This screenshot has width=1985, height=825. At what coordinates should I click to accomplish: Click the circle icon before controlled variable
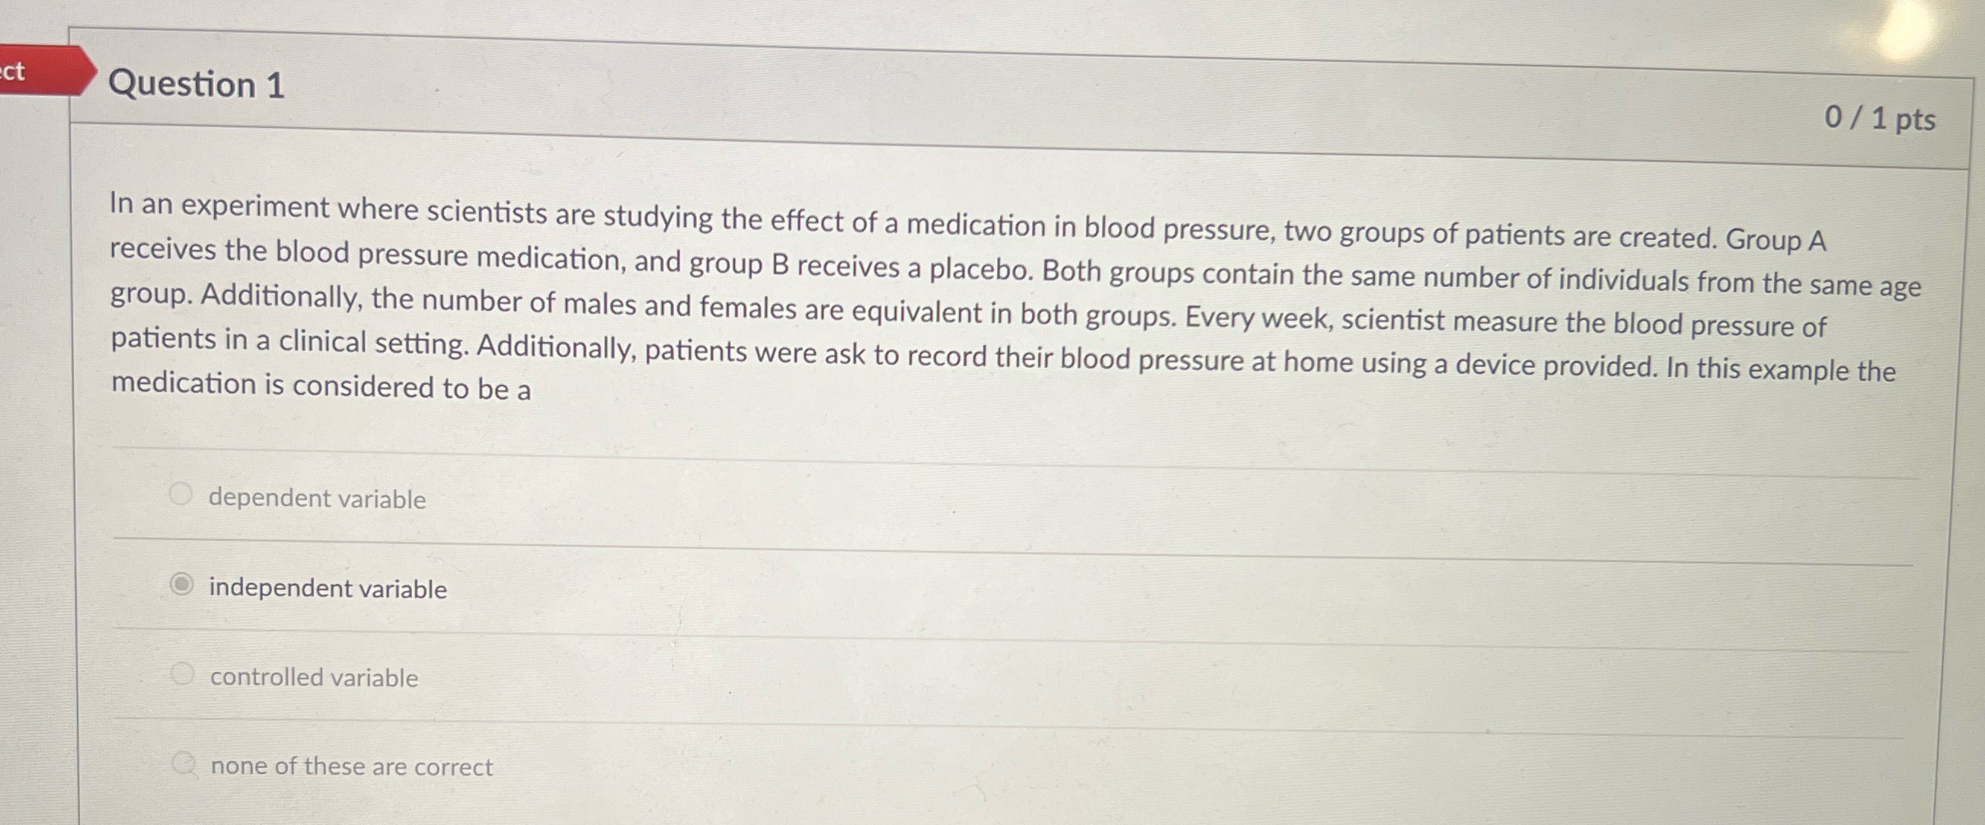pyautogui.click(x=182, y=672)
